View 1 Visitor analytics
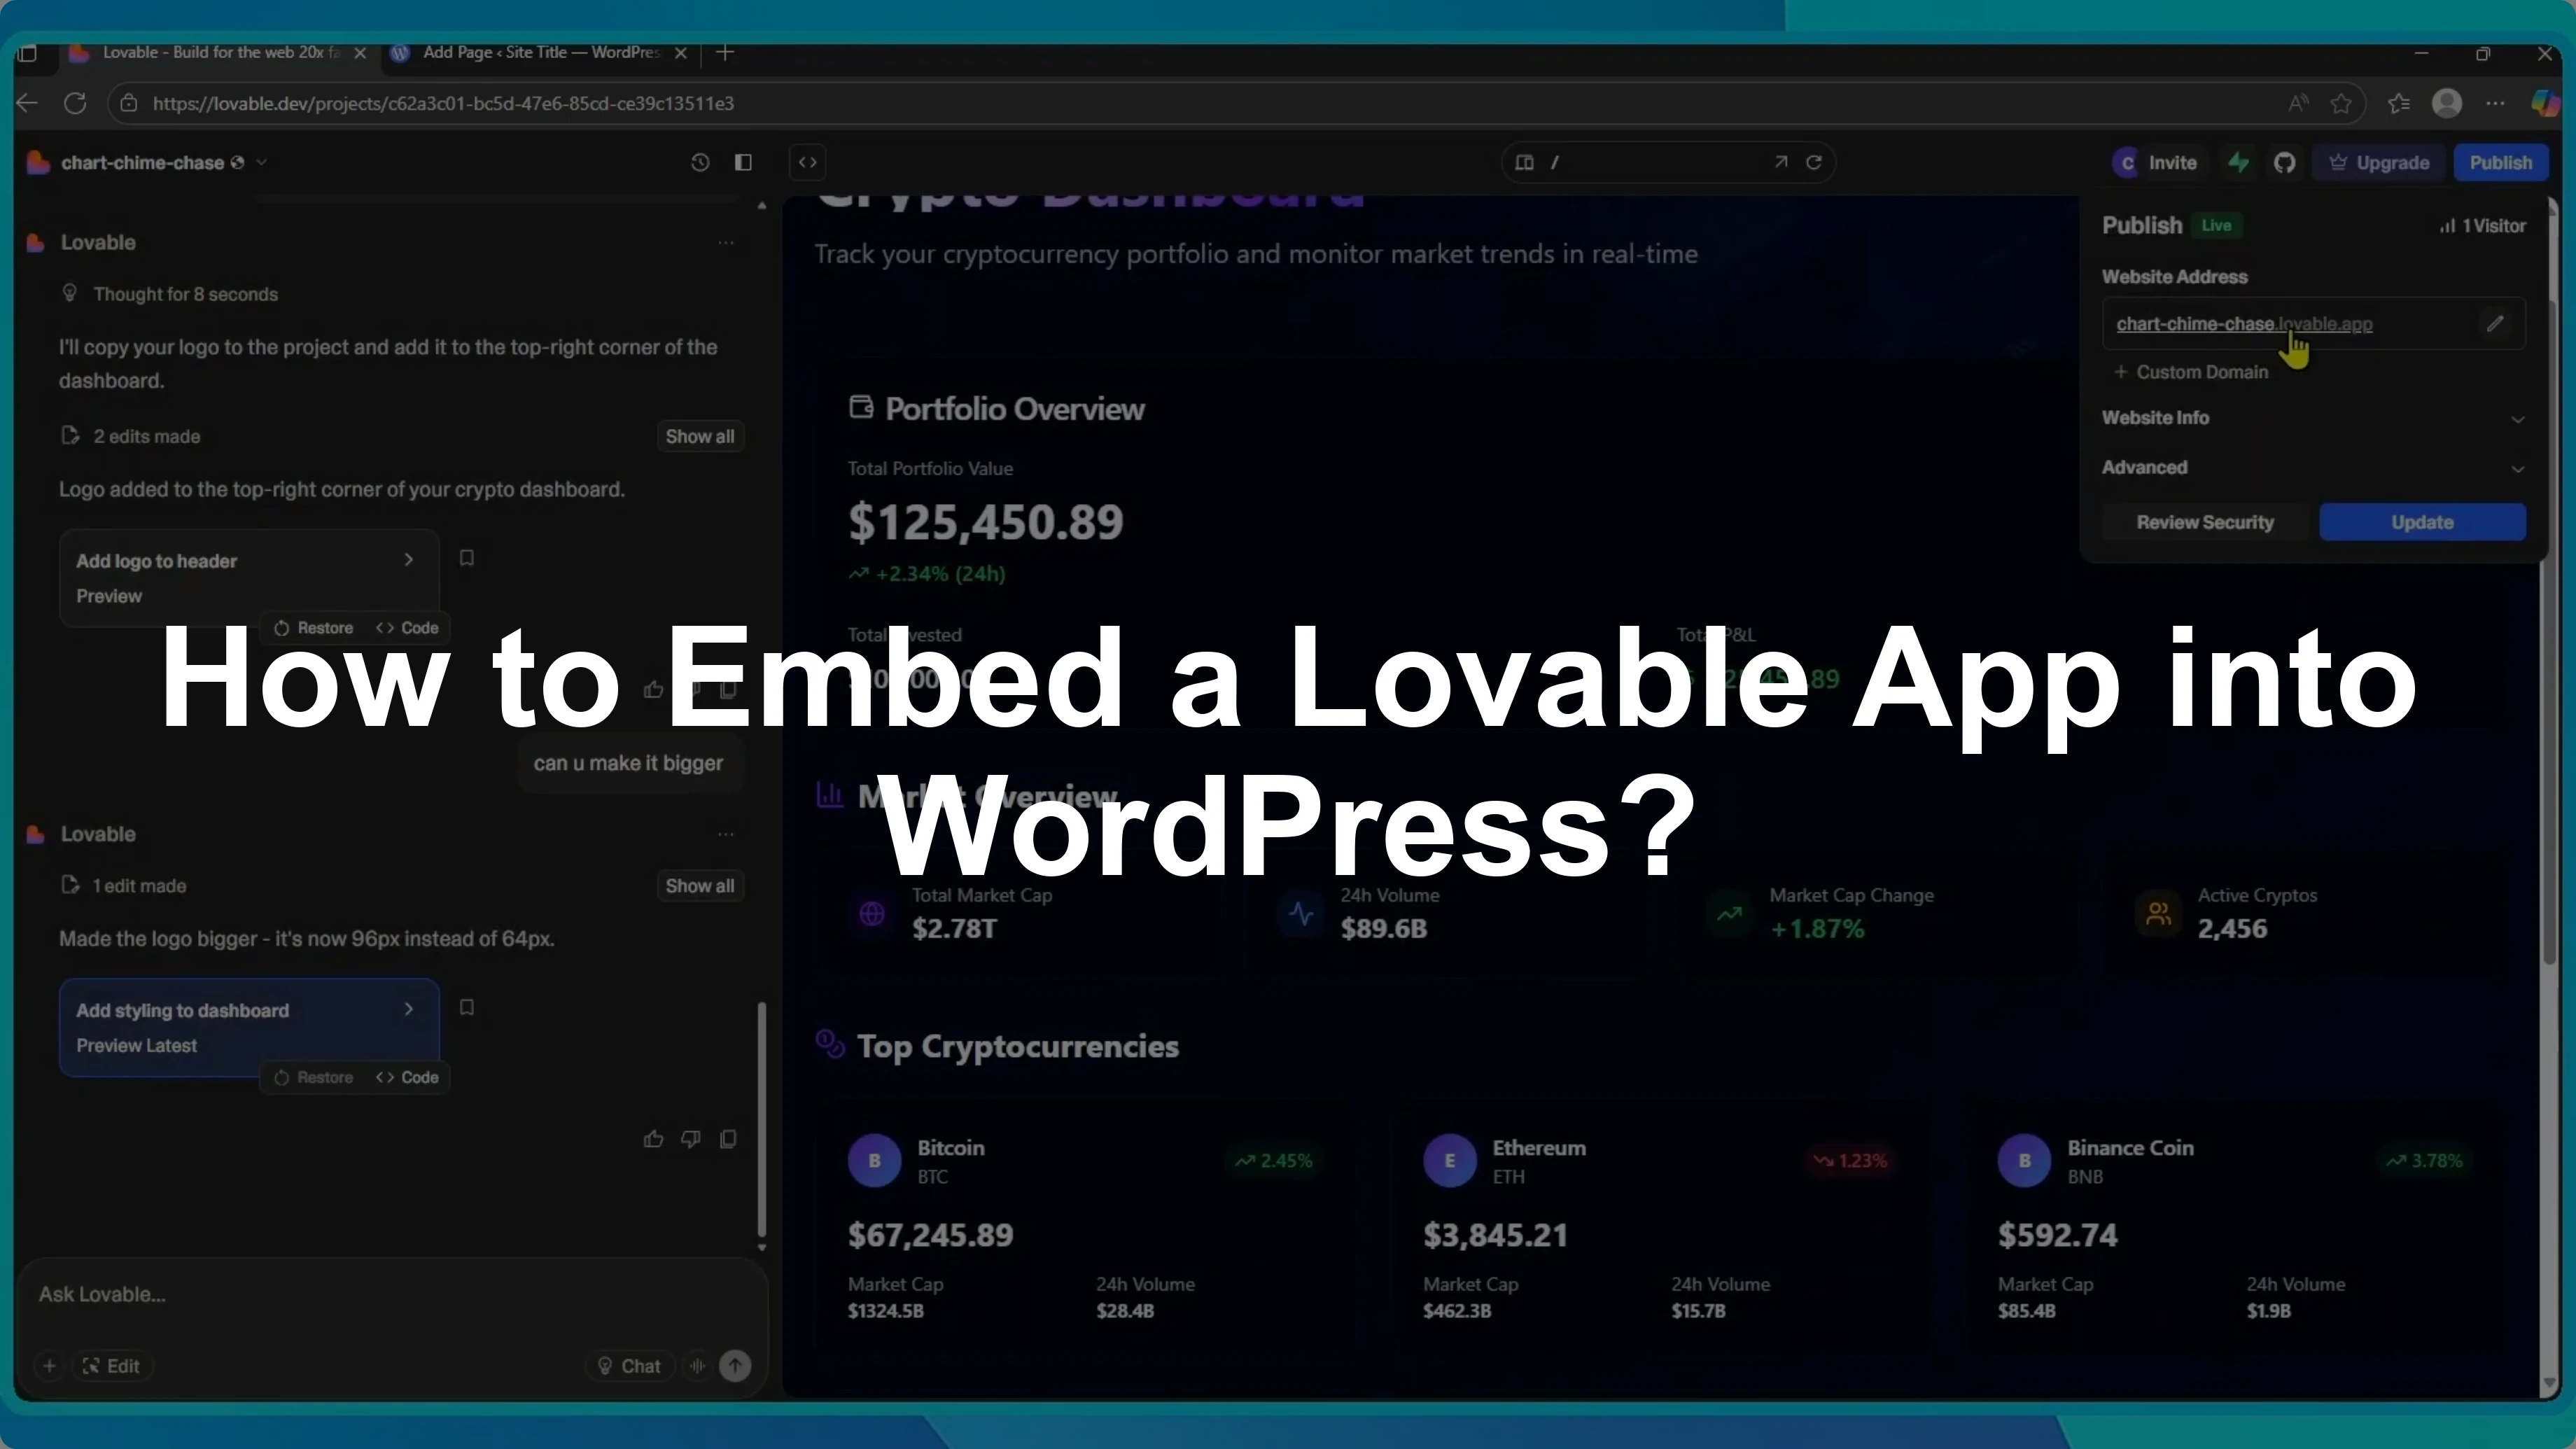The width and height of the screenshot is (2576, 1449). coord(2482,226)
